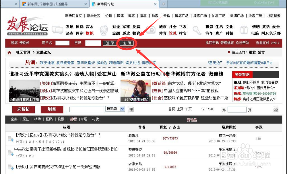Open the 历任总理救灾工作照 thumbnail
This screenshot has height=174, width=287.
click(x=24, y=91)
